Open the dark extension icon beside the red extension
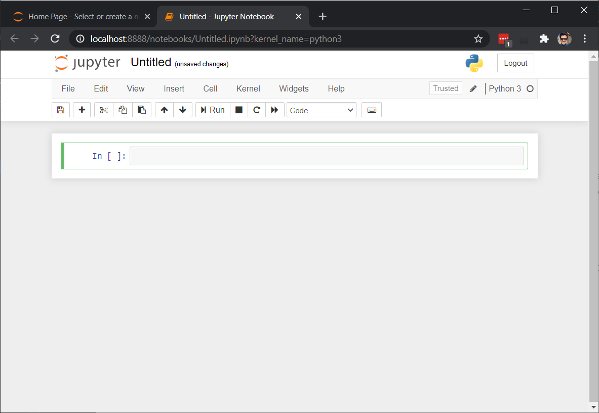599x413 pixels. click(x=524, y=39)
